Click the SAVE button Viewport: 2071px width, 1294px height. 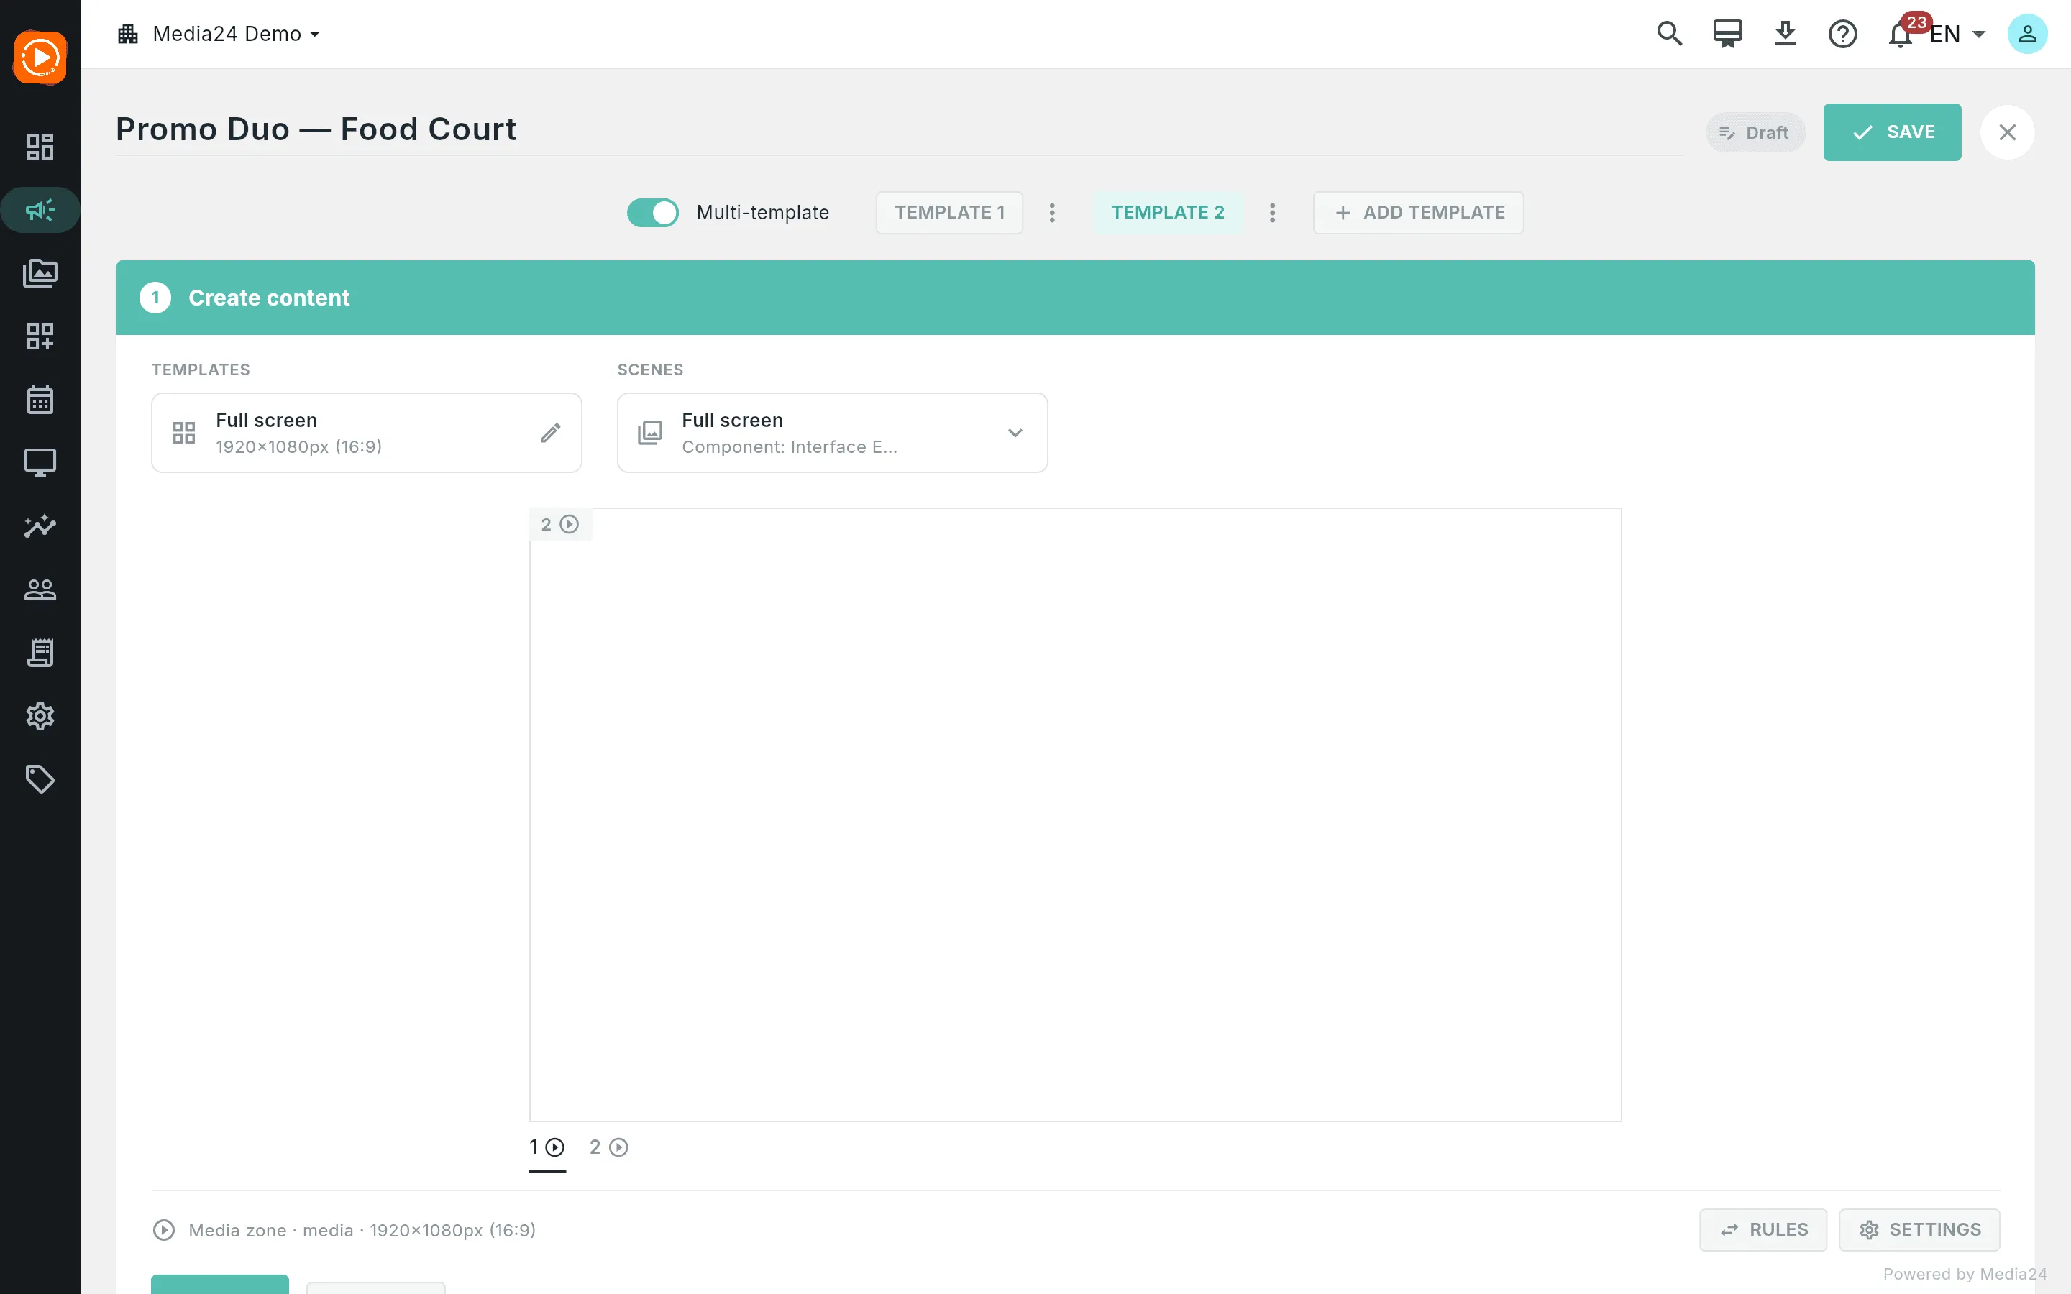[1892, 132]
